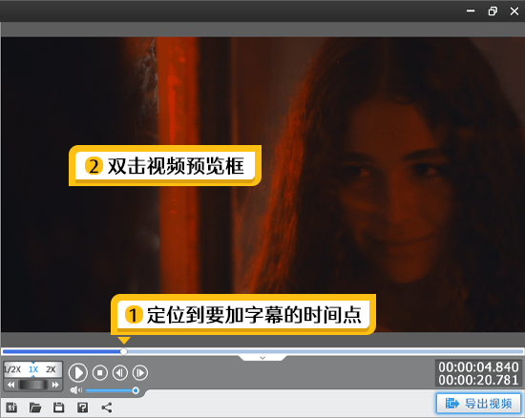Step forward one frame
The height and width of the screenshot is (418, 525).
(140, 372)
